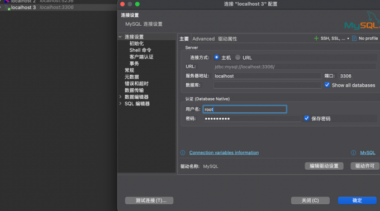Select 事务 in settings tree
This screenshot has width=380, height=211.
134,64
